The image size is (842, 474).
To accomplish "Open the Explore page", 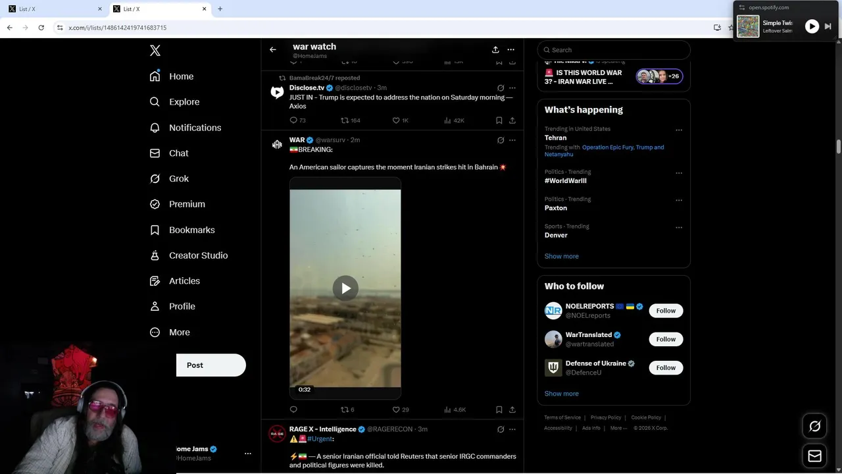I will [x=174, y=102].
